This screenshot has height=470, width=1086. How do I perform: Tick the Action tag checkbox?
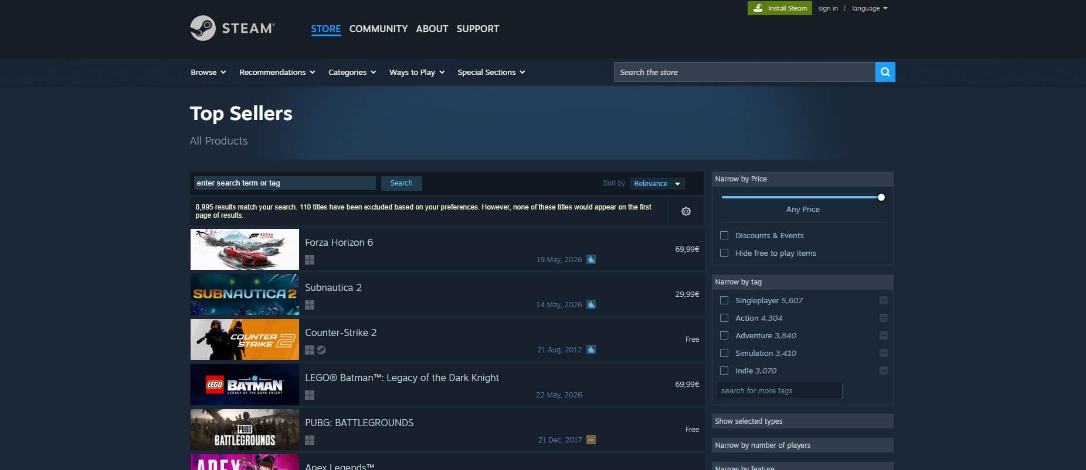724,318
